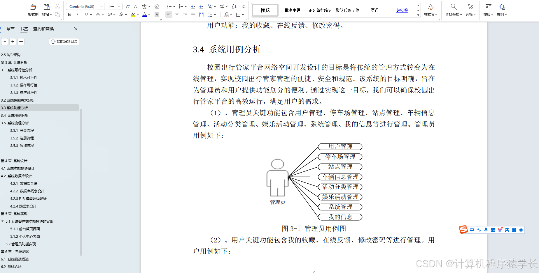Open line spacing options icon
This screenshot has height=273, width=539.
[210, 15]
